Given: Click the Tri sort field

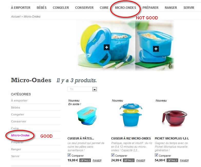Looking at the screenshot, I should [82, 89].
